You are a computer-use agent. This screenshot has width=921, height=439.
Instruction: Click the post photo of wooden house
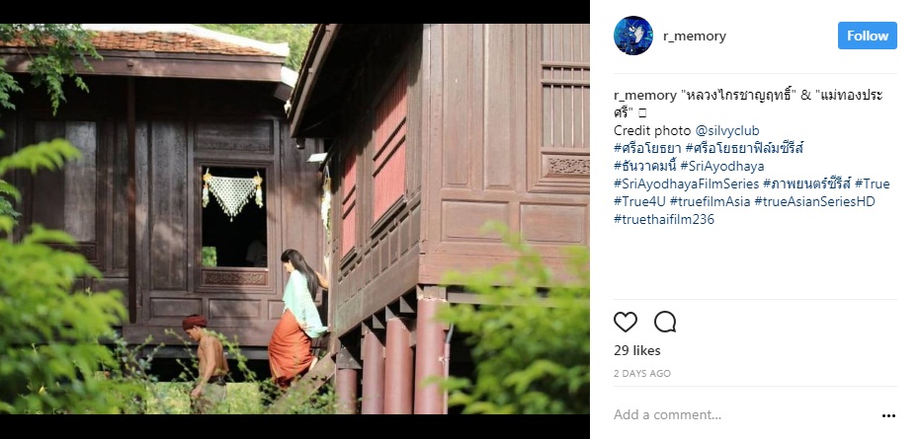click(294, 219)
